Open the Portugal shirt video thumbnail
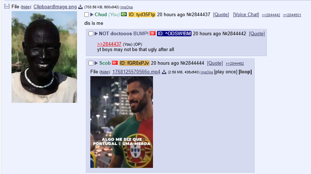311x174 pixels. tap(122, 122)
